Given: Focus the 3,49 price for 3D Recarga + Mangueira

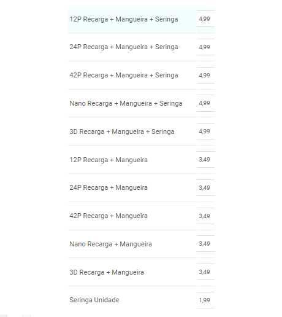Looking at the screenshot, I should pos(205,272).
